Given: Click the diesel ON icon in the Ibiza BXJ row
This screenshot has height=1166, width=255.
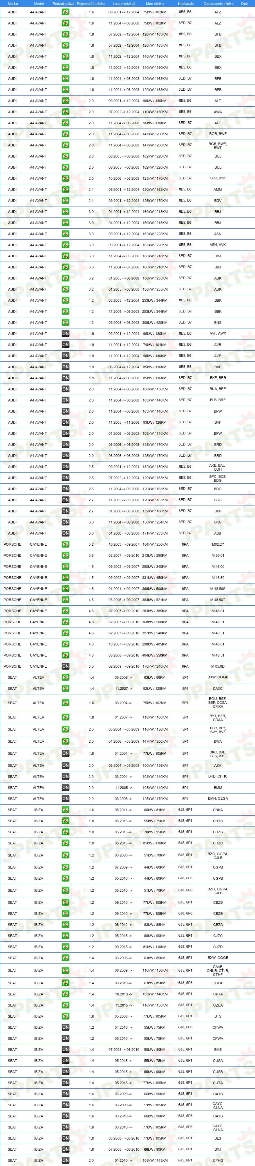Looking at the screenshot, I should point(65,1149).
